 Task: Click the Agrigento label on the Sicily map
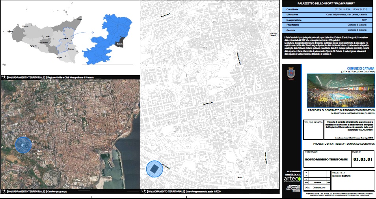33,47
